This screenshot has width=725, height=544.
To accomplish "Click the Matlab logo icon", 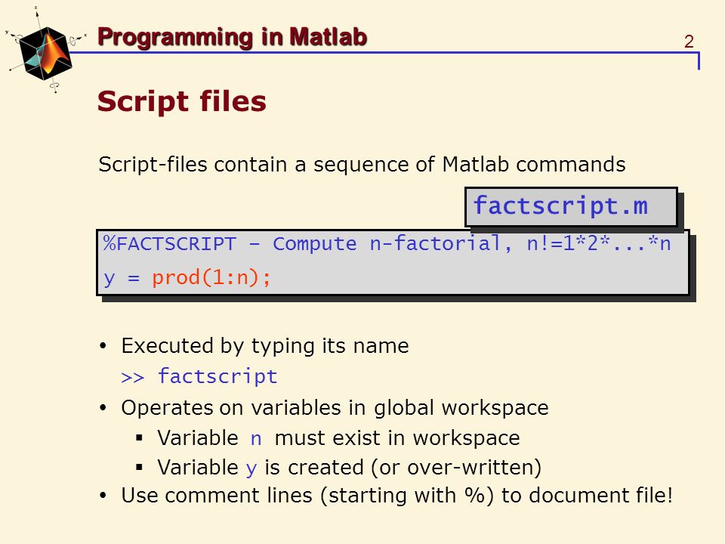I will click(x=45, y=51).
